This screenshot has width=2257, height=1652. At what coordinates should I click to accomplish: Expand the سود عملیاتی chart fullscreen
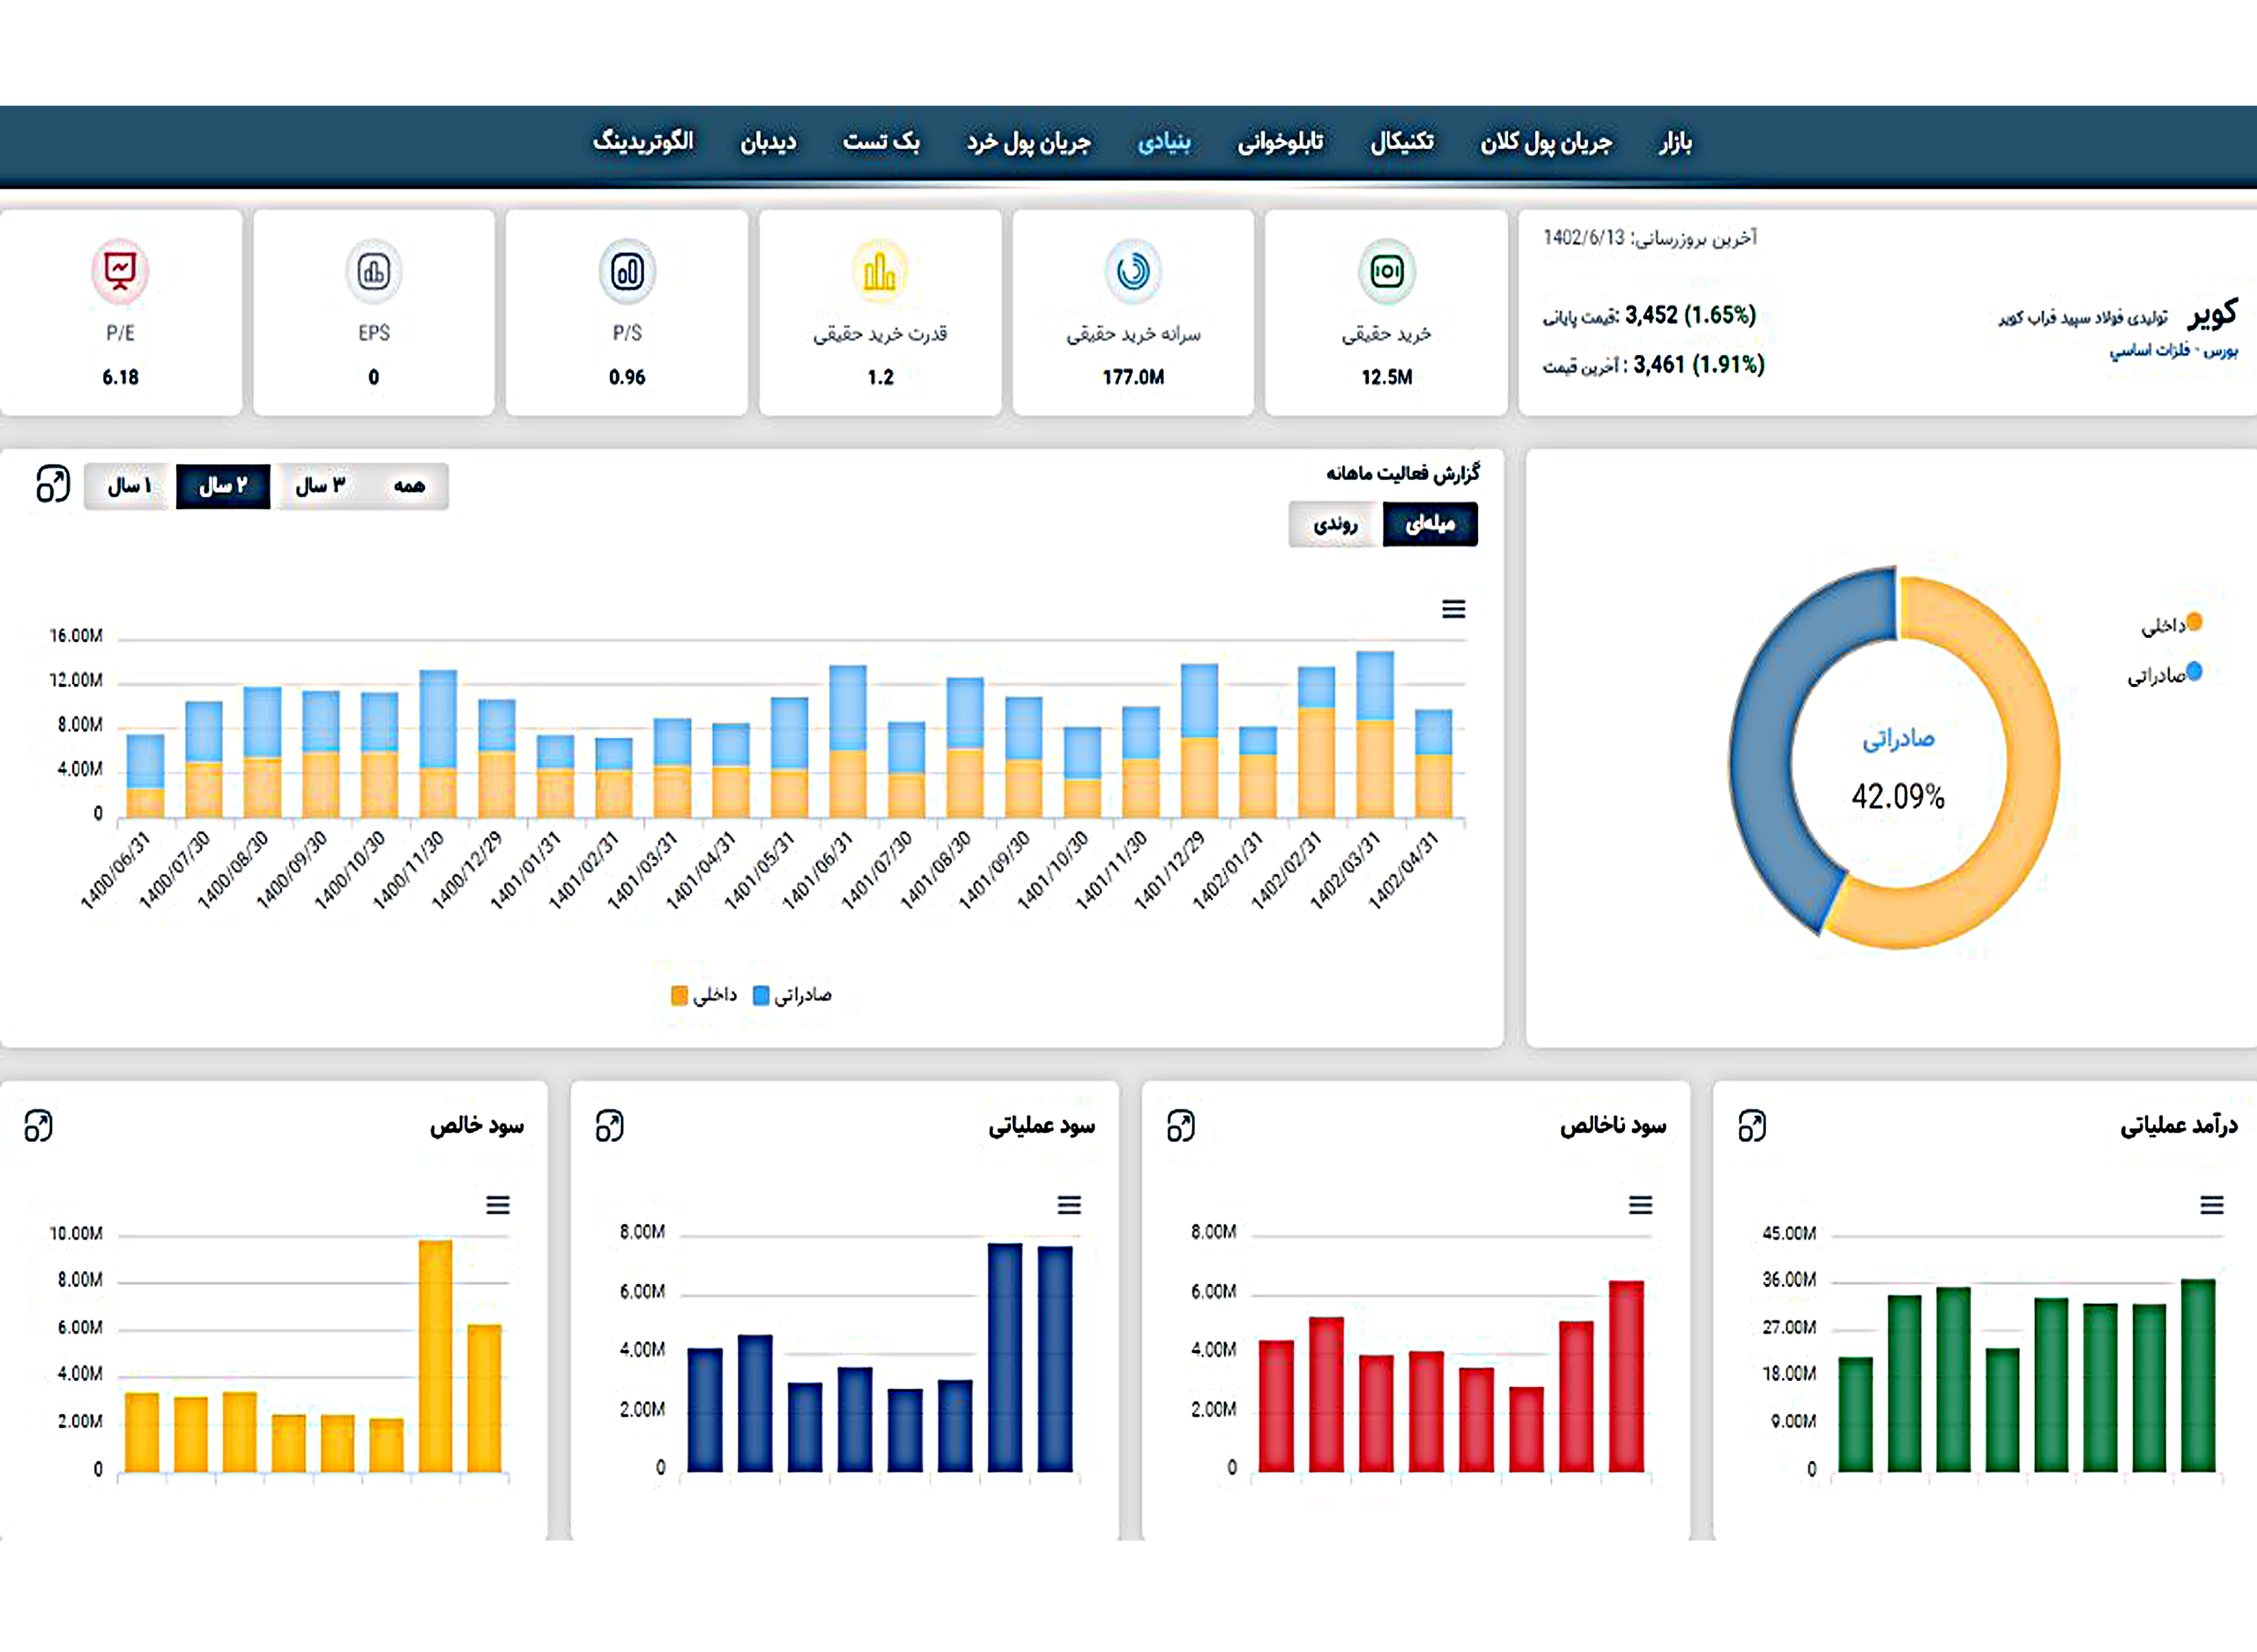coord(609,1126)
